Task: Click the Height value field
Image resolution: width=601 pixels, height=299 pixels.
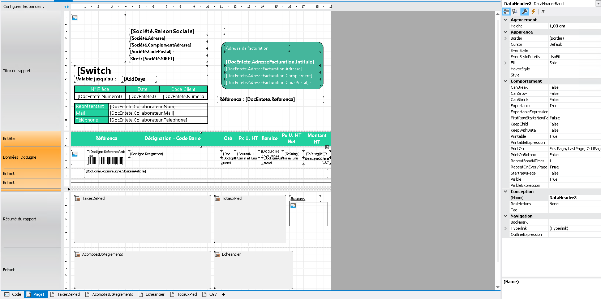Action: pyautogui.click(x=574, y=26)
